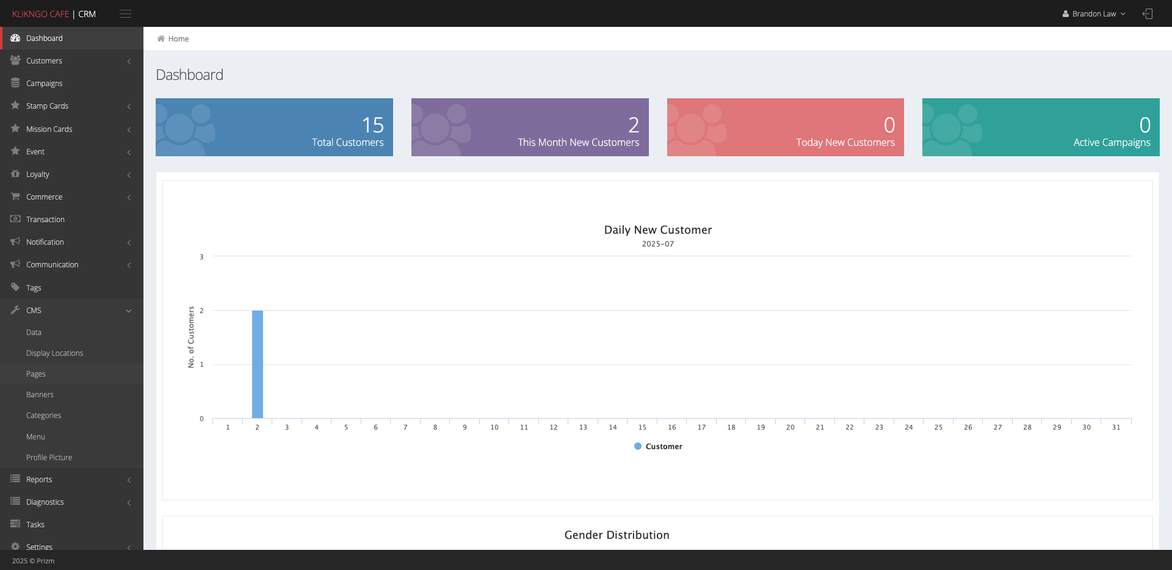Click the Stamp Cards star icon
The image size is (1172, 570).
tap(15, 106)
